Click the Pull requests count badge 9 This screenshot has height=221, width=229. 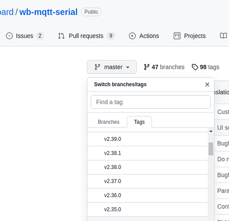pos(111,36)
